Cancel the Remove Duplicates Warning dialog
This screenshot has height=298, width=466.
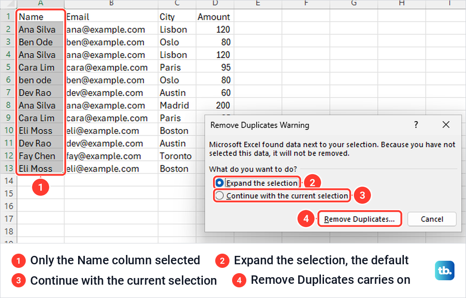pos(432,219)
